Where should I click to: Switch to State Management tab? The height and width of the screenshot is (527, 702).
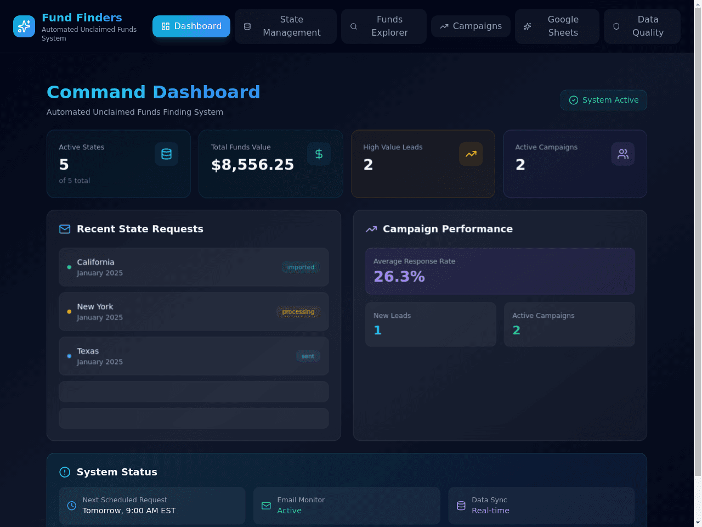[x=286, y=26]
